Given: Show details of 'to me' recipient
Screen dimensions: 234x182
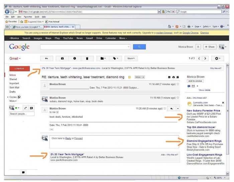Looking at the screenshot, I should 57,112.
